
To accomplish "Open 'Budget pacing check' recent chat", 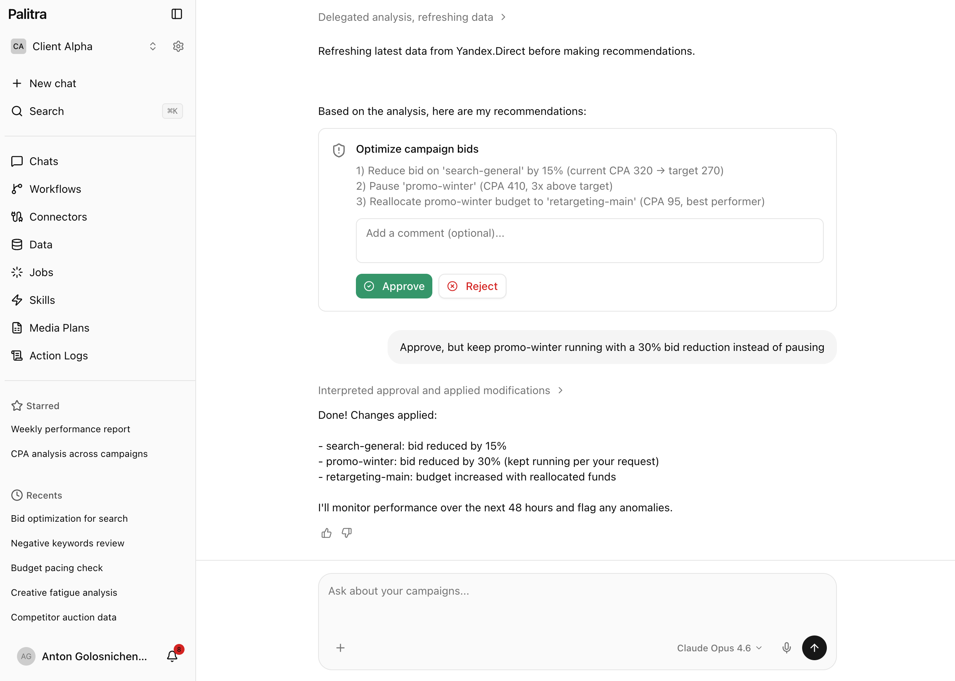I will point(57,568).
